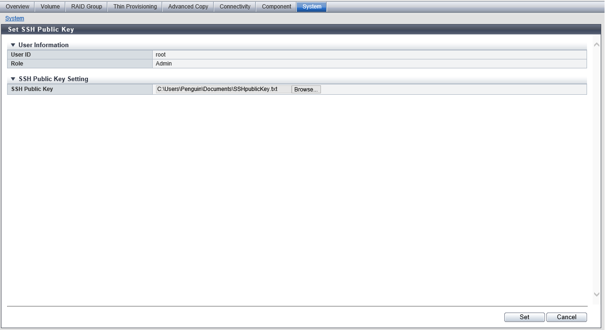Image resolution: width=605 pixels, height=330 pixels.
Task: Open the Advanced Copy tab
Action: tap(188, 7)
